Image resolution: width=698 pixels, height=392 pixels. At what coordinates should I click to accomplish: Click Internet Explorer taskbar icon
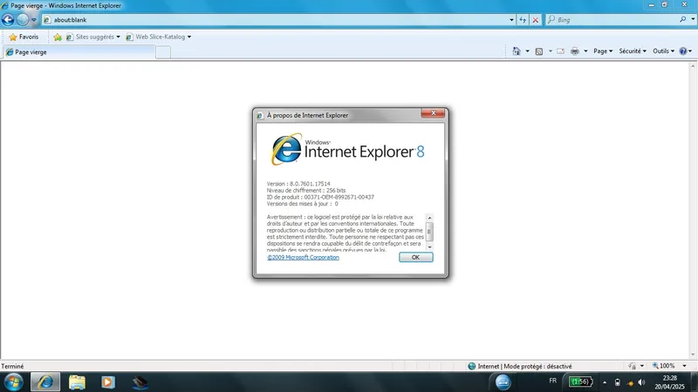pos(45,382)
